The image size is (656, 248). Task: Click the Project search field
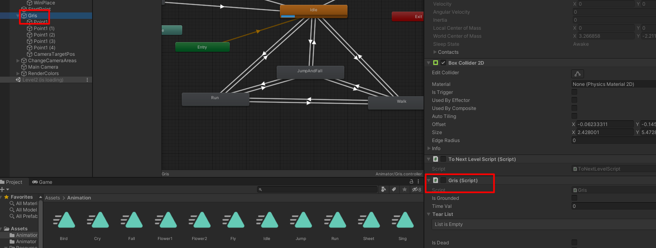(318, 189)
